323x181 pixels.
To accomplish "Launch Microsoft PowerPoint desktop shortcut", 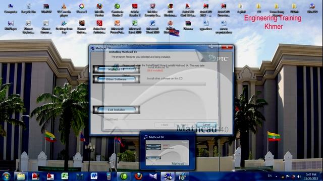I will (x=117, y=27).
